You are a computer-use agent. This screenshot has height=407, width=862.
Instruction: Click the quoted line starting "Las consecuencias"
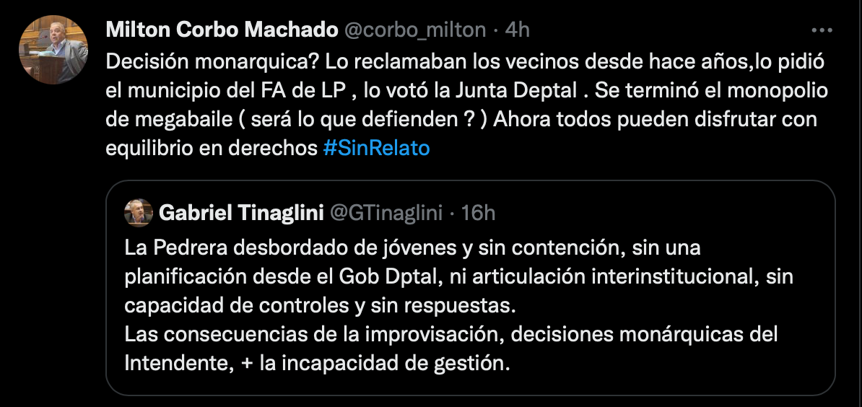point(450,334)
